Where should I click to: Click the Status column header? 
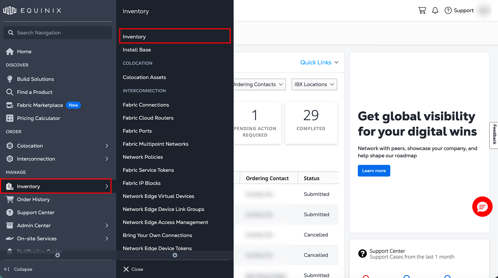(x=311, y=178)
